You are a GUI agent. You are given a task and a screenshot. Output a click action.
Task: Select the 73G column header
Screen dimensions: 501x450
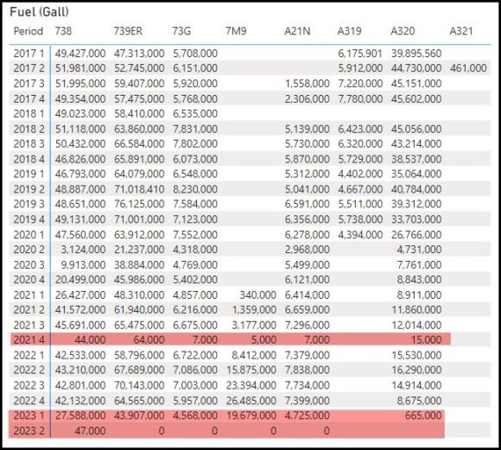tap(181, 31)
